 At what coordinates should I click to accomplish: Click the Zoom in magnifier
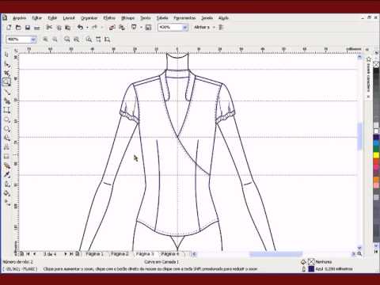45,40
